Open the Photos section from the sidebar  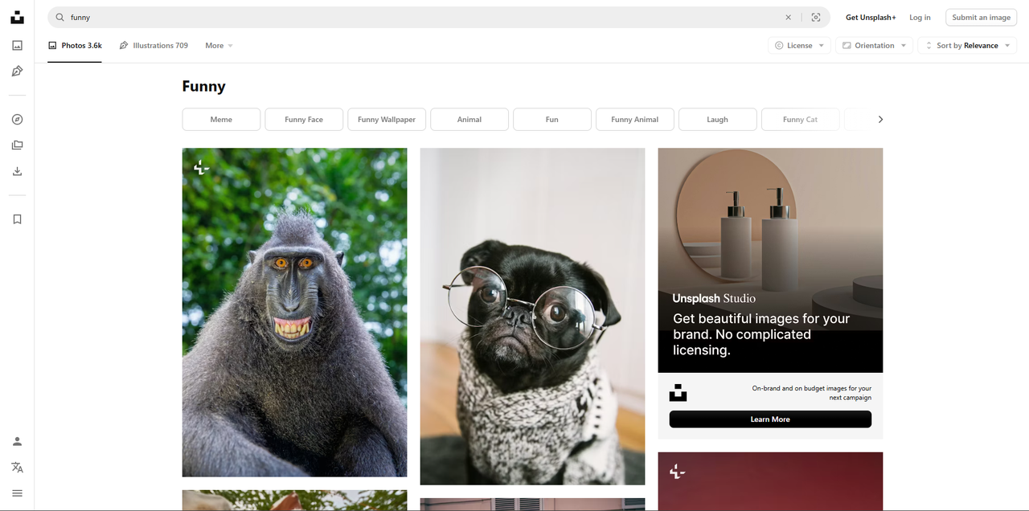(17, 45)
